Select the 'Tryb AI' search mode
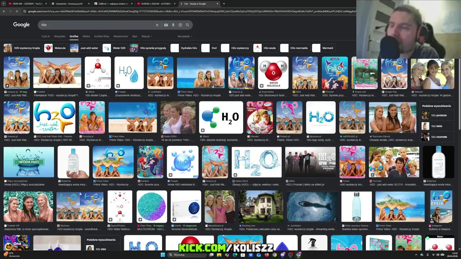 [46, 36]
